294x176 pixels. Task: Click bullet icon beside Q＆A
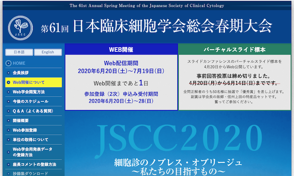pos(8,111)
